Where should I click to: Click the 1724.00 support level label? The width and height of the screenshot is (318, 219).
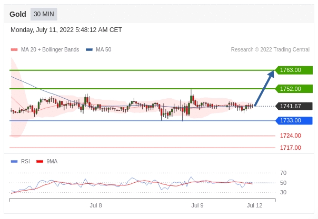point(291,135)
